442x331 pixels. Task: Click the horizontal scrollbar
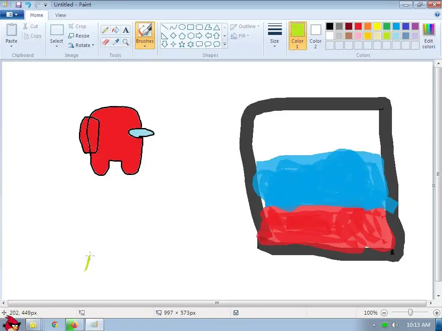click(217, 303)
